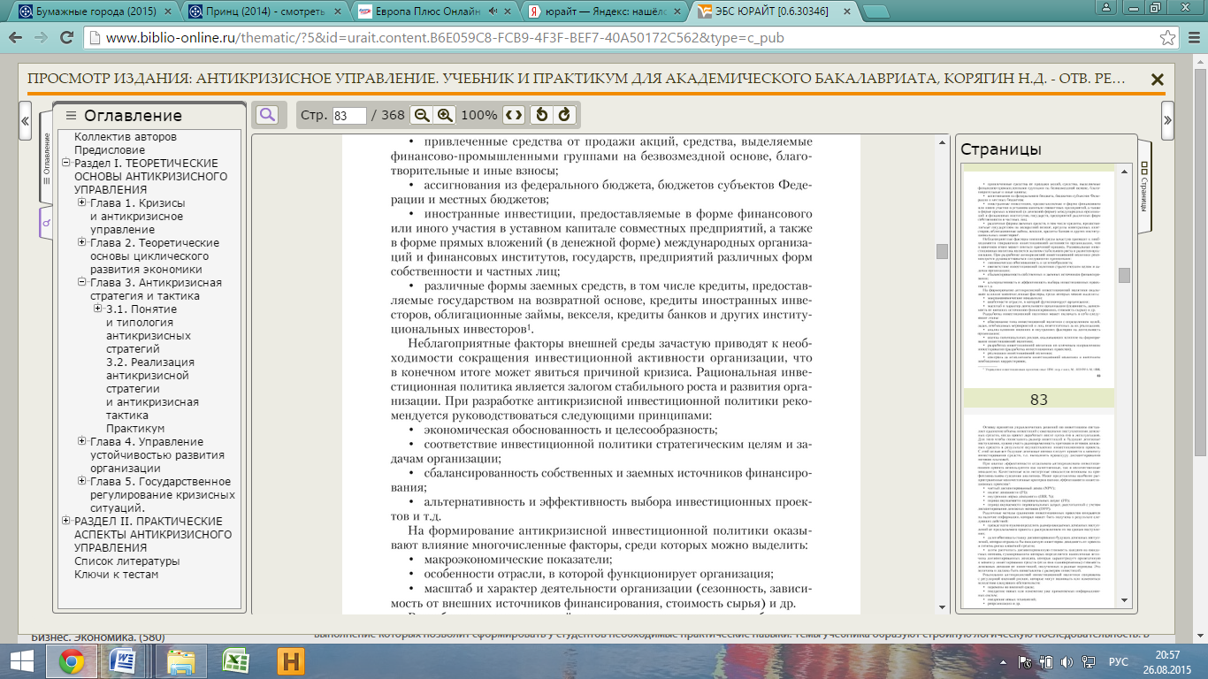Viewport: 1208px width, 679px height.
Task: Click the list icon beside the Оглавление heading
Action: [x=72, y=116]
